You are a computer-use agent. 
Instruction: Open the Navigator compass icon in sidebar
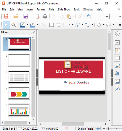click(x=117, y=89)
